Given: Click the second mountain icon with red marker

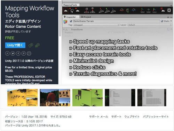Looking at the screenshot, I should [78, 10].
